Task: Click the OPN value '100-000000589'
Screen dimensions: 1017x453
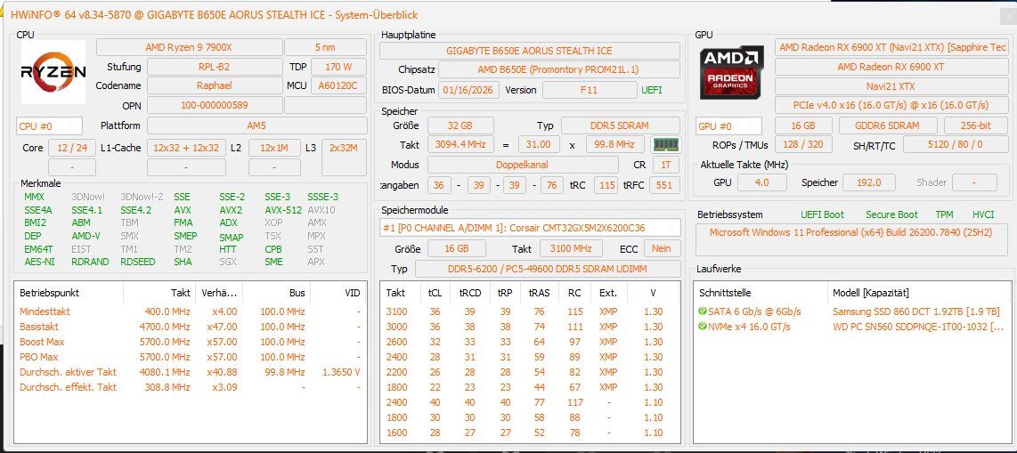Action: point(214,105)
